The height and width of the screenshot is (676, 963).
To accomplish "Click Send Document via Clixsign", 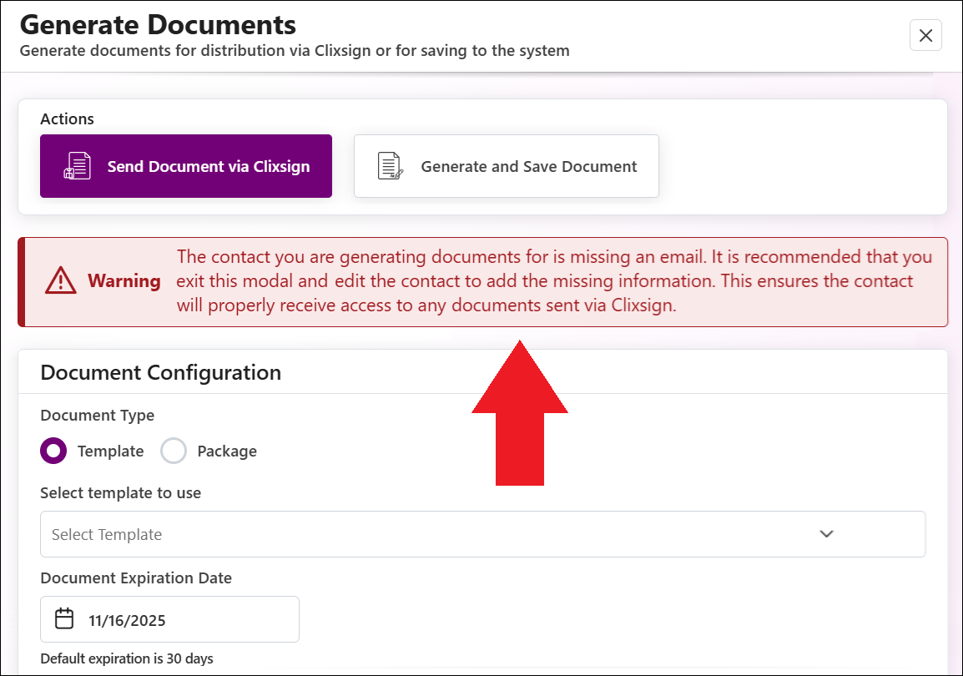I will 186,165.
